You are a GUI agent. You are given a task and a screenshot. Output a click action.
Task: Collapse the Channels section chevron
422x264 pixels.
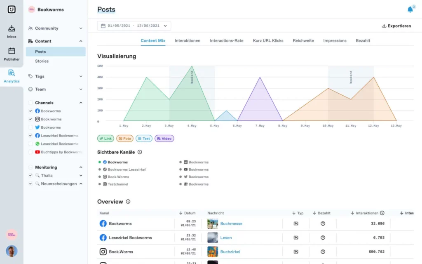click(81, 103)
